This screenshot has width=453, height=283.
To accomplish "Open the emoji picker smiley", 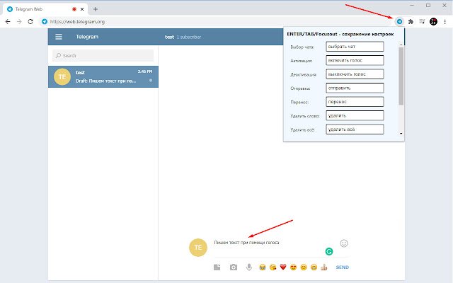I will [344, 243].
